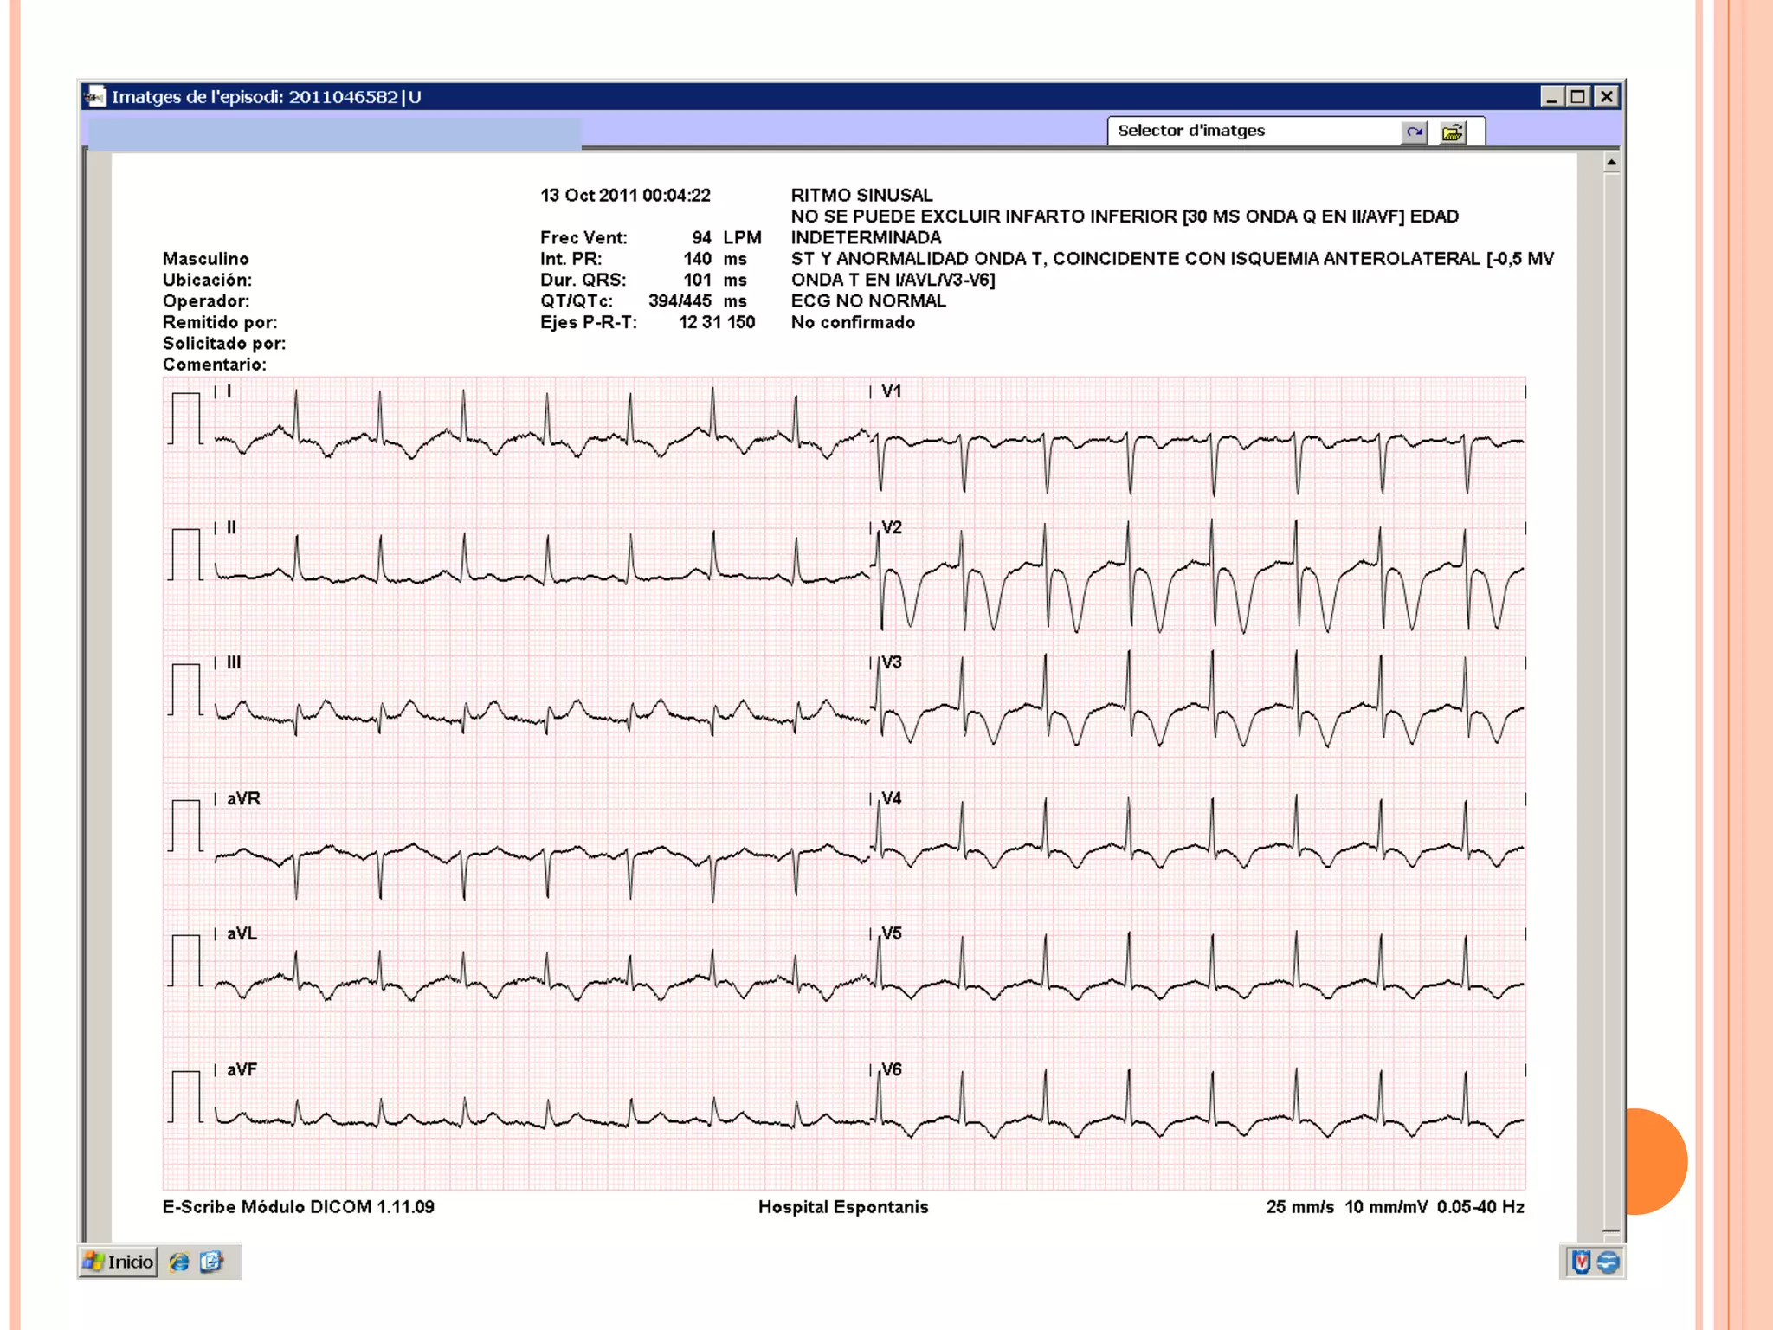Open the Inicio start menu
The width and height of the screenshot is (1773, 1330).
coord(119,1262)
